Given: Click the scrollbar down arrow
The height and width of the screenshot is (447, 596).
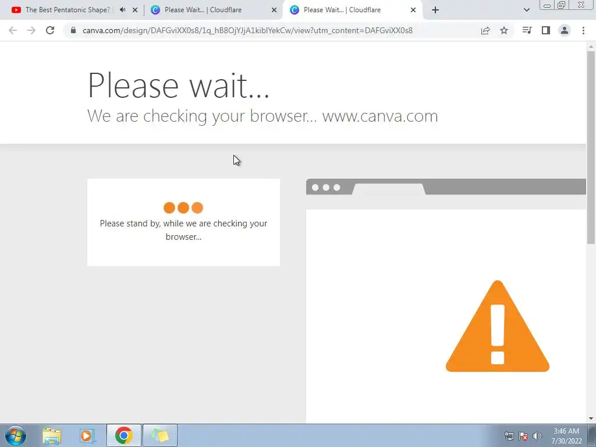Looking at the screenshot, I should coord(591,418).
